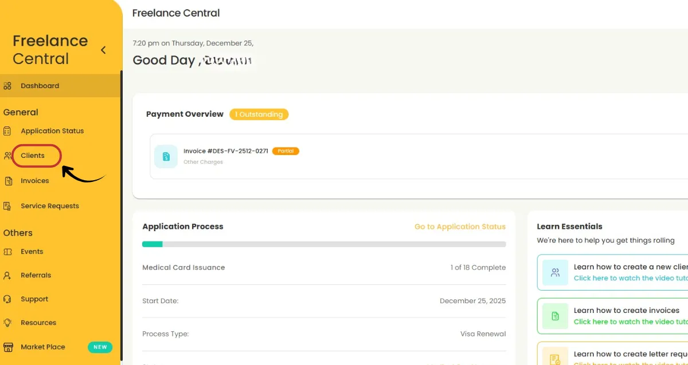Click the 1 Outstanding badge
Screen dimensions: 688x365
[259, 114]
